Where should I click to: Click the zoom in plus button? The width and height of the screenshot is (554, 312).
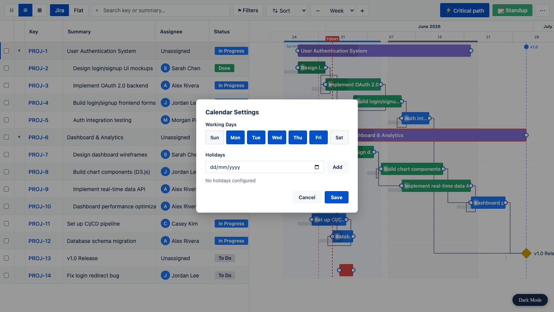(362, 10)
